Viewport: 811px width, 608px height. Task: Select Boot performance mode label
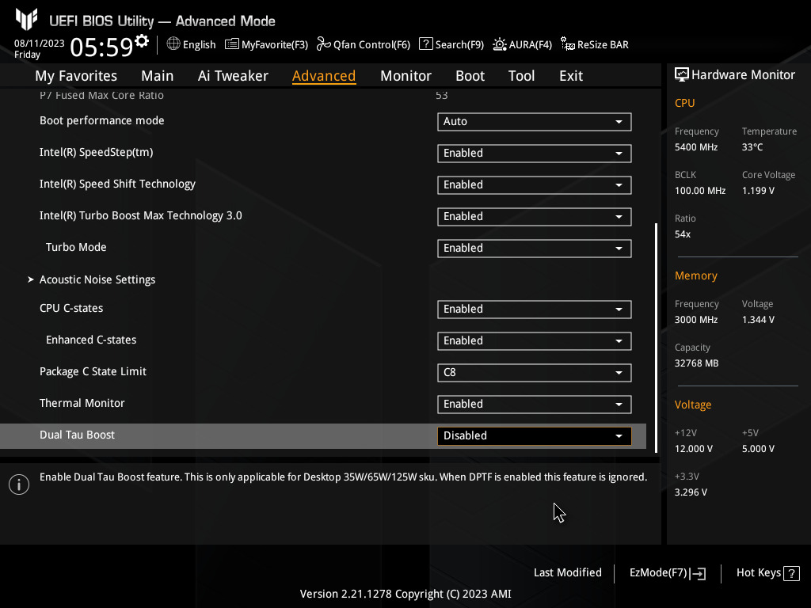[102, 120]
